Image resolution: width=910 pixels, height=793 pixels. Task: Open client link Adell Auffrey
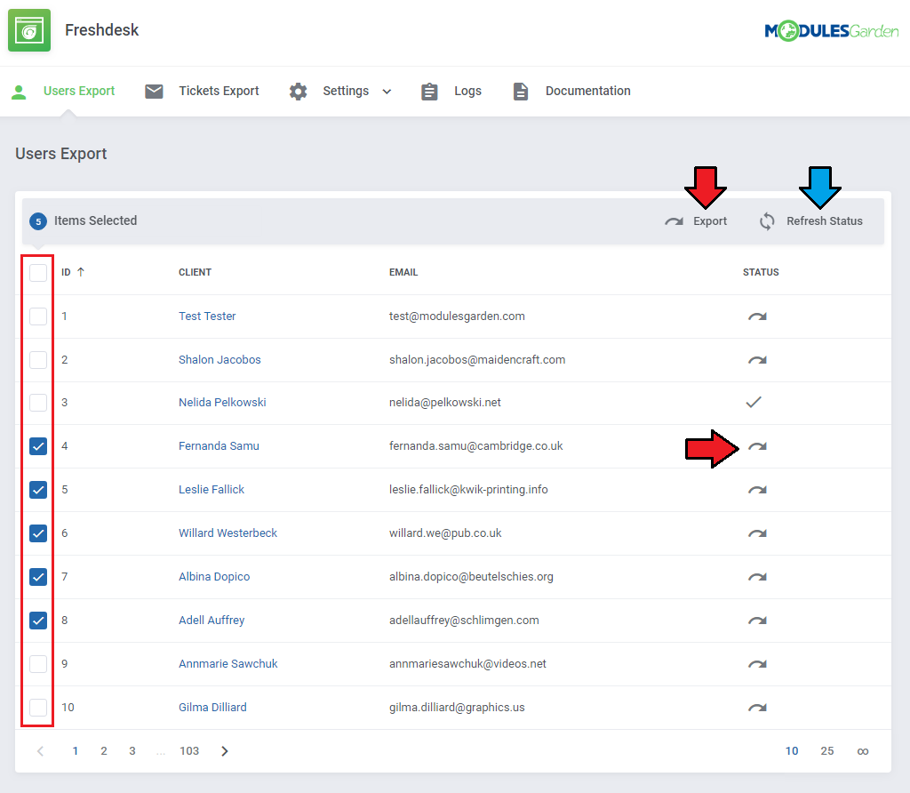(x=212, y=621)
